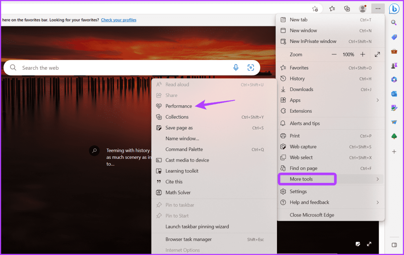Open History from the menu
This screenshot has height=255, width=404.
coord(331,78)
